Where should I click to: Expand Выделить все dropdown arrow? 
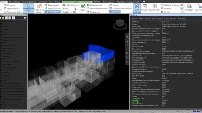click(x=60, y=5)
